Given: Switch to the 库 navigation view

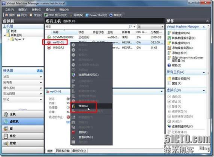Looking at the screenshot, I should 23,129.
